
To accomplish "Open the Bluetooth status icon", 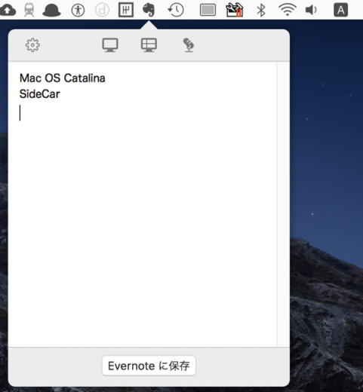I will [261, 10].
